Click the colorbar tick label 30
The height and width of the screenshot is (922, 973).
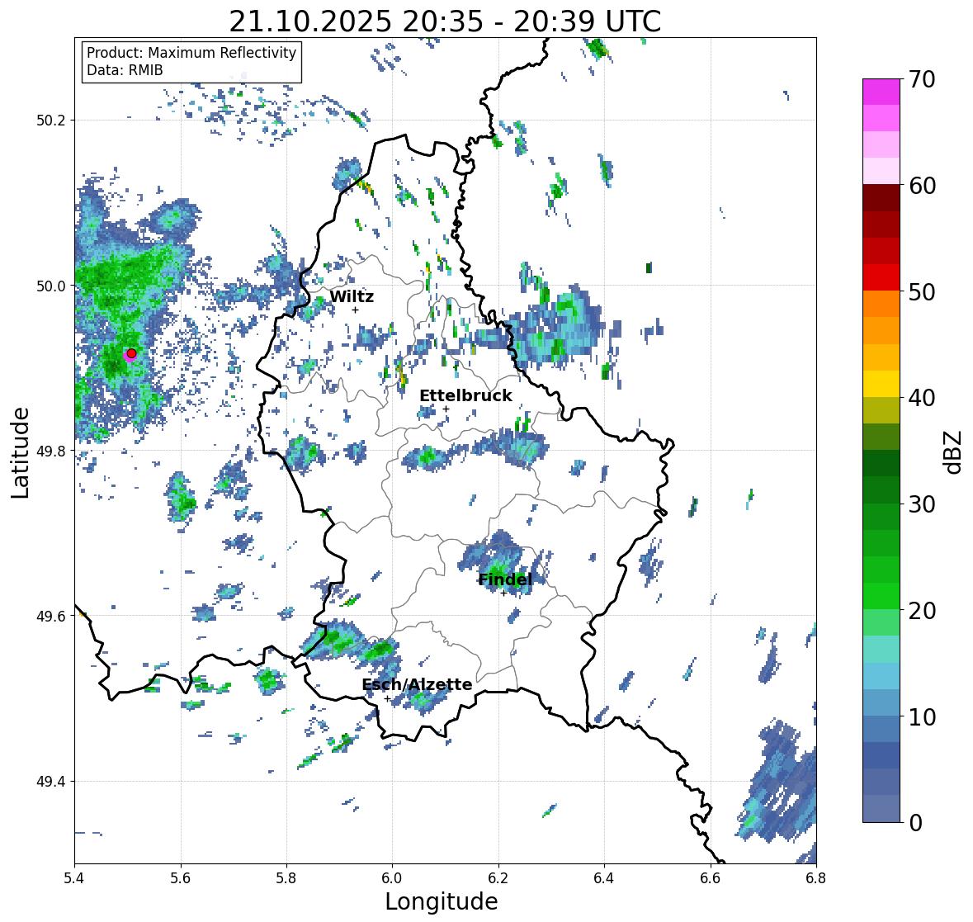[x=922, y=504]
